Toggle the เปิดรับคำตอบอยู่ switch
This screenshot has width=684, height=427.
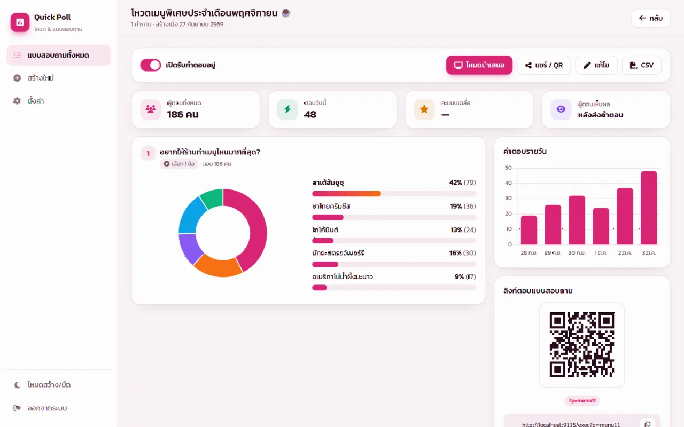pyautogui.click(x=151, y=65)
